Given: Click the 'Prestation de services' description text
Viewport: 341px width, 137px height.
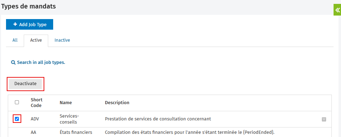Looking at the screenshot, I should pos(158,119).
